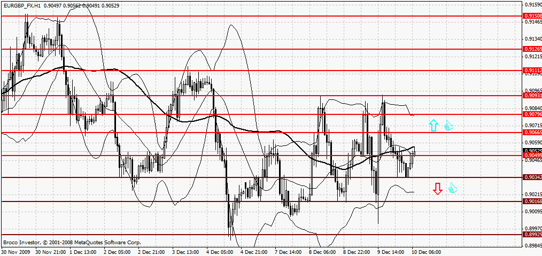Click the 0.91269 red price label
Image resolution: width=542 pixels, height=256 pixels.
[533, 49]
